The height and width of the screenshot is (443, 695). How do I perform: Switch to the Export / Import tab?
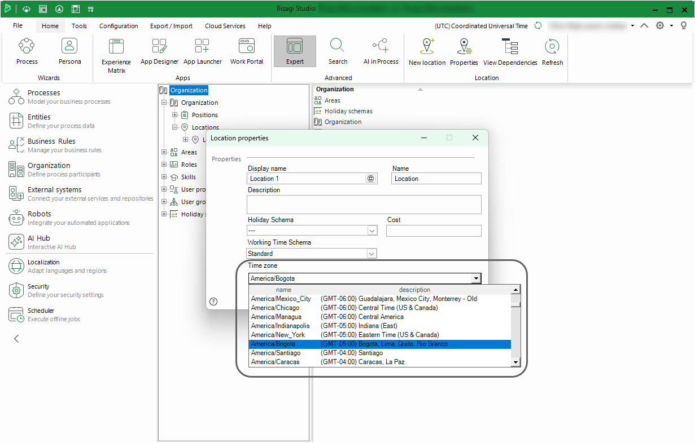(171, 26)
